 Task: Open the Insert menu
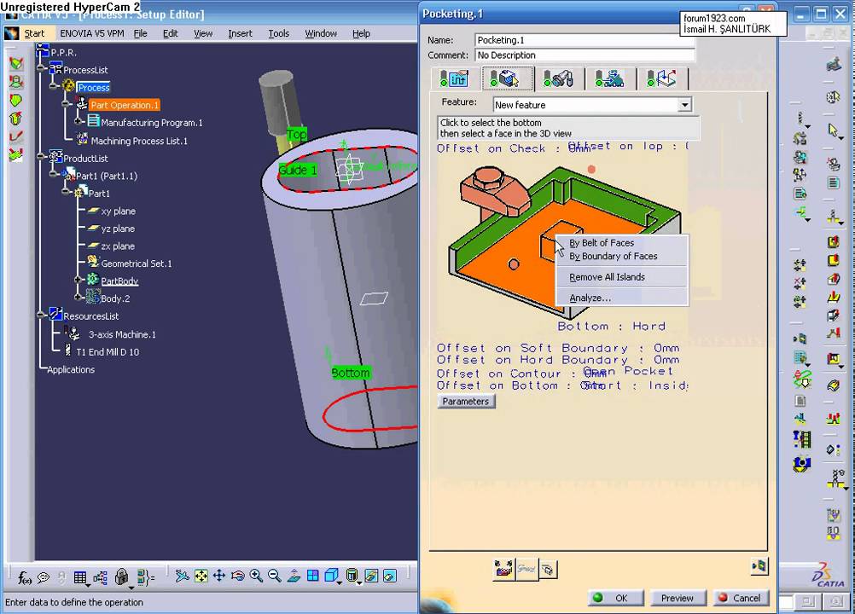pos(240,34)
